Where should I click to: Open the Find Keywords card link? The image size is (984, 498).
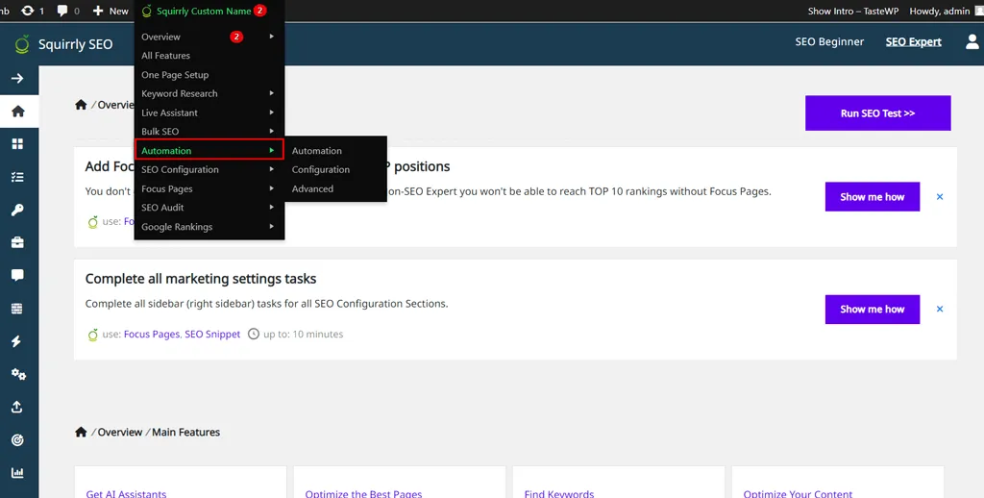click(559, 493)
